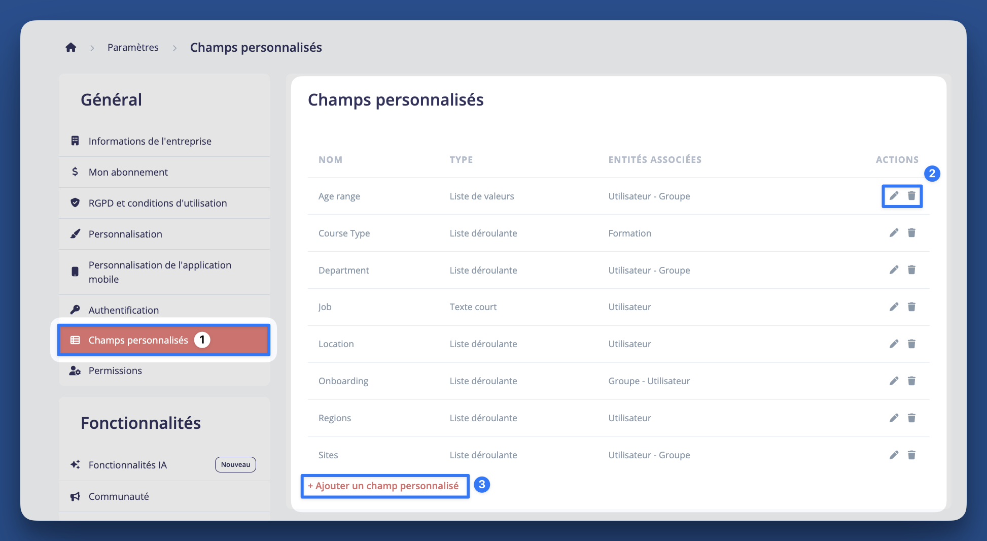The width and height of the screenshot is (987, 541).
Task: Select the Sites name cell
Action: tap(328, 455)
